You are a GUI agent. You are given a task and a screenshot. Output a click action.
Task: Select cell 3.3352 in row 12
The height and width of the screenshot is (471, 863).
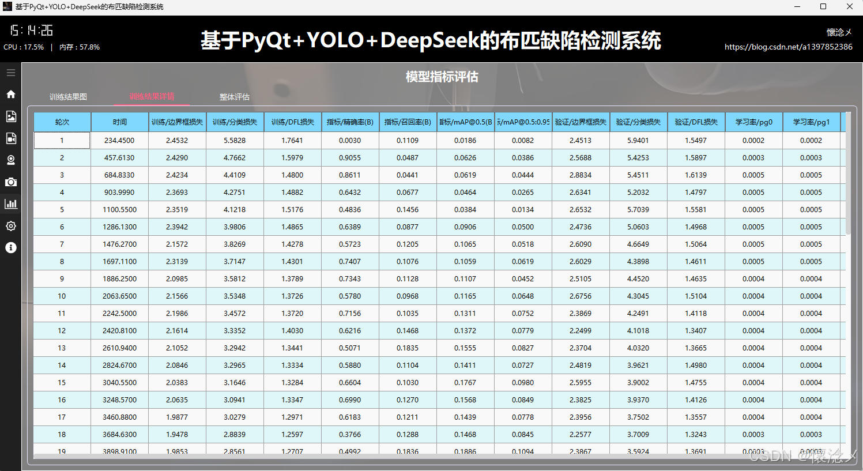(235, 330)
